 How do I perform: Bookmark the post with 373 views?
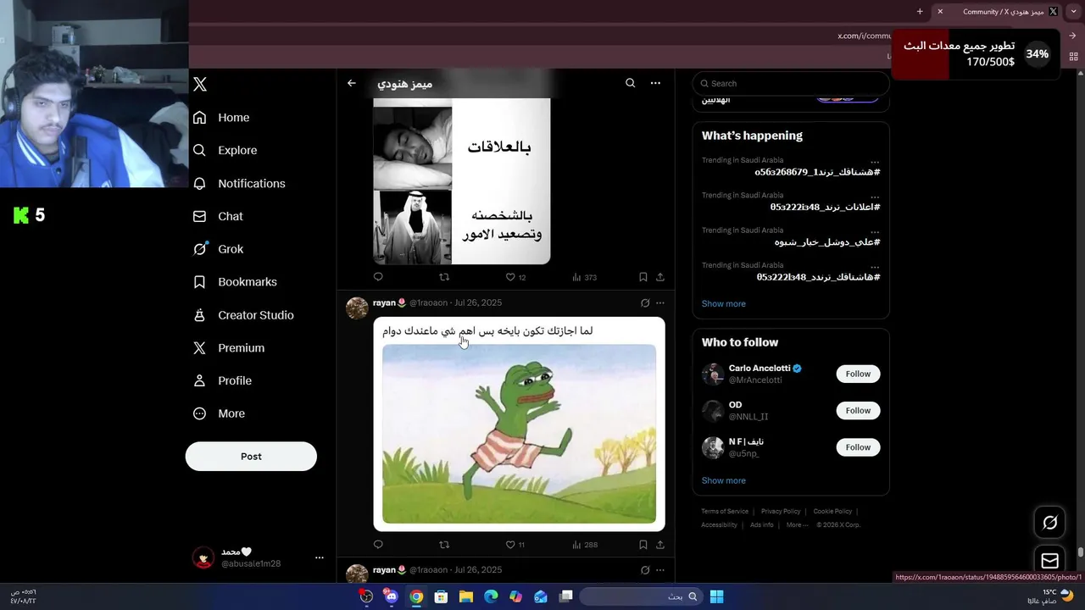tap(643, 277)
